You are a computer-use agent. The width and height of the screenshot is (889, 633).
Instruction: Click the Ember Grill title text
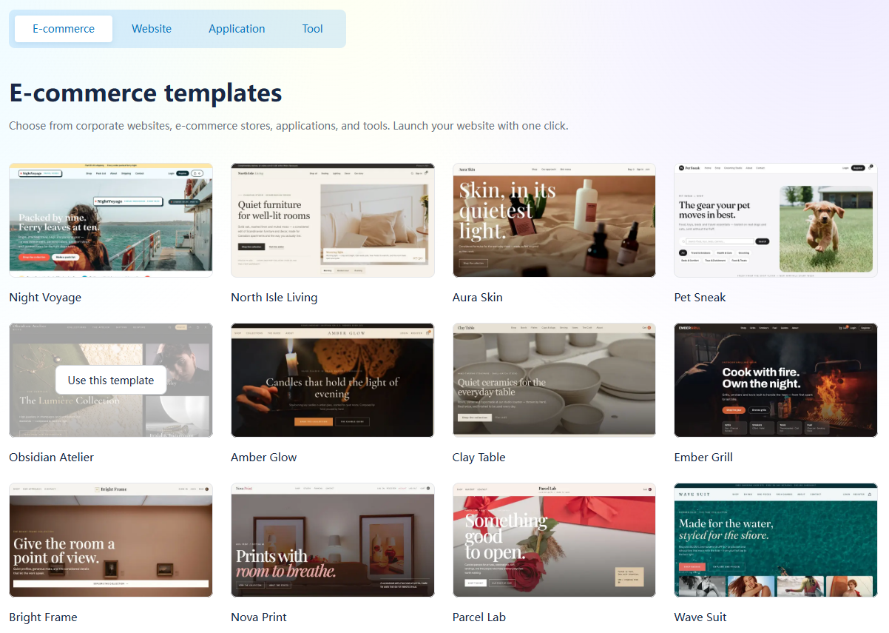[x=703, y=458]
